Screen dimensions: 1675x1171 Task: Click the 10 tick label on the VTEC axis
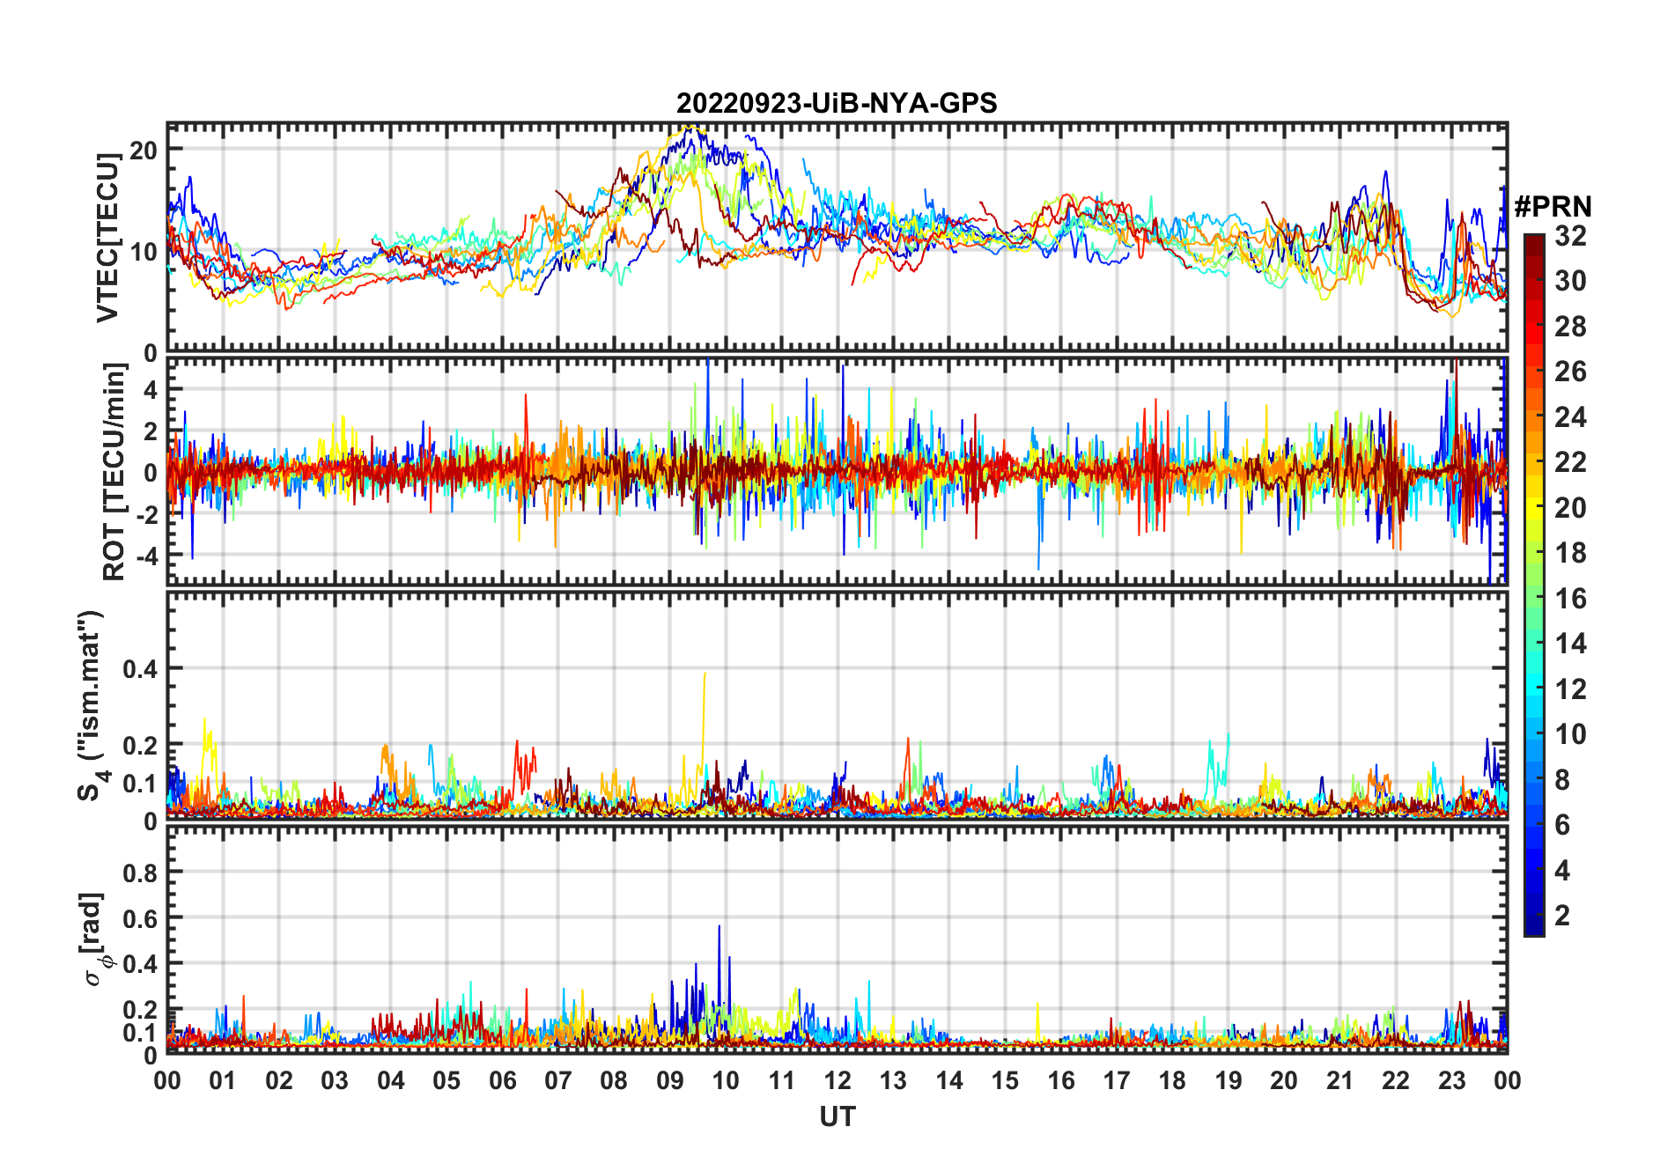[144, 252]
